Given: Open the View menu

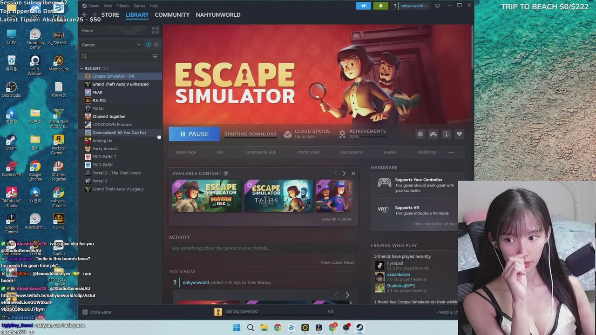Looking at the screenshot, I should coord(108,6).
